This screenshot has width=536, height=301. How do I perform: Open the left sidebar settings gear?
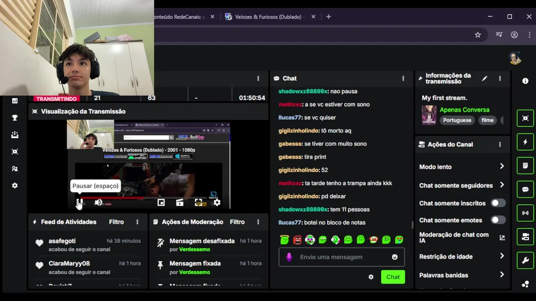tap(15, 186)
